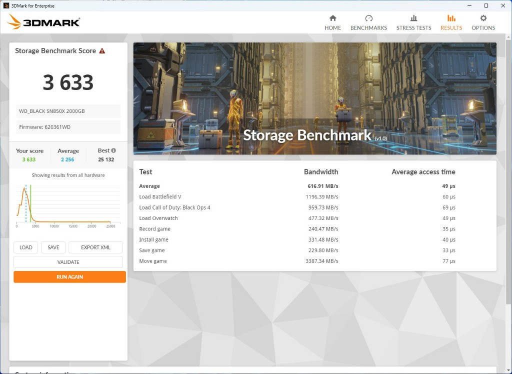The image size is (512, 374).
Task: Switch to the RESULTS tab
Action: click(450, 22)
